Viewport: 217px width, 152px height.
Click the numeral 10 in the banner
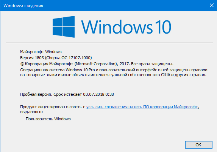(x=163, y=27)
